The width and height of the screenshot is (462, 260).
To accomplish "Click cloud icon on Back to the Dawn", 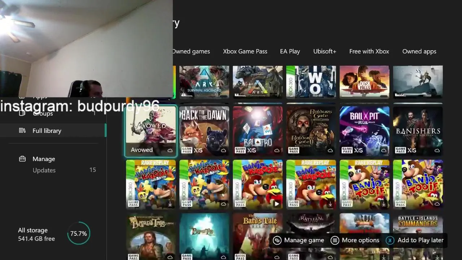I will pos(223,150).
